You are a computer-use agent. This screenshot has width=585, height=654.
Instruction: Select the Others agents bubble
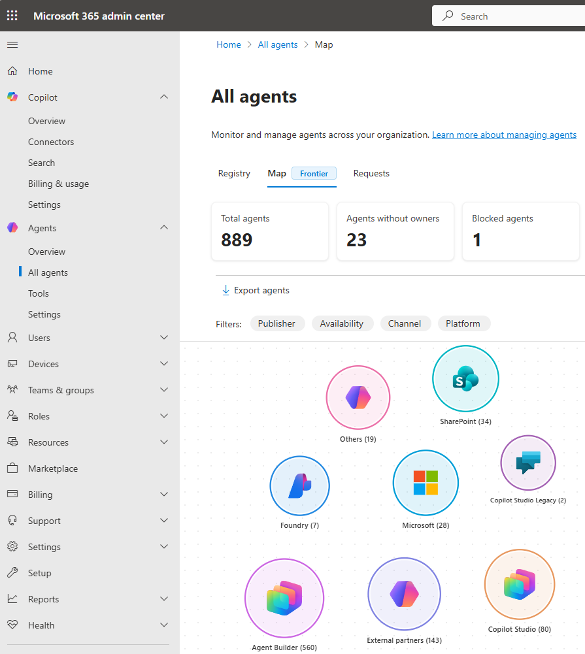pos(358,397)
